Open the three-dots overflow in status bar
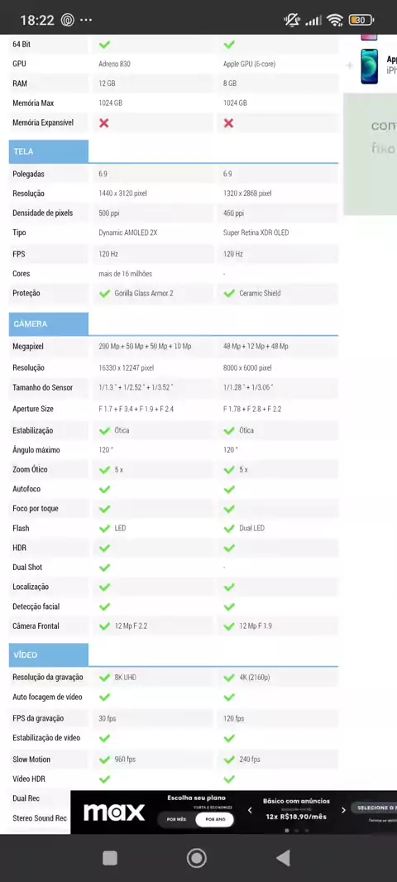Viewport: 397px width, 882px height. [x=86, y=20]
